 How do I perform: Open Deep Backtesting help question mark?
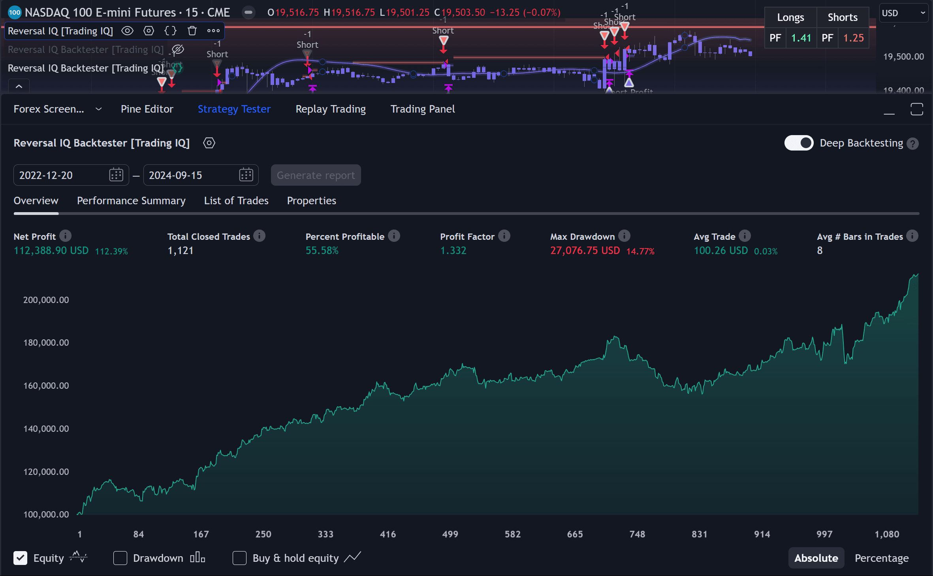click(x=912, y=143)
